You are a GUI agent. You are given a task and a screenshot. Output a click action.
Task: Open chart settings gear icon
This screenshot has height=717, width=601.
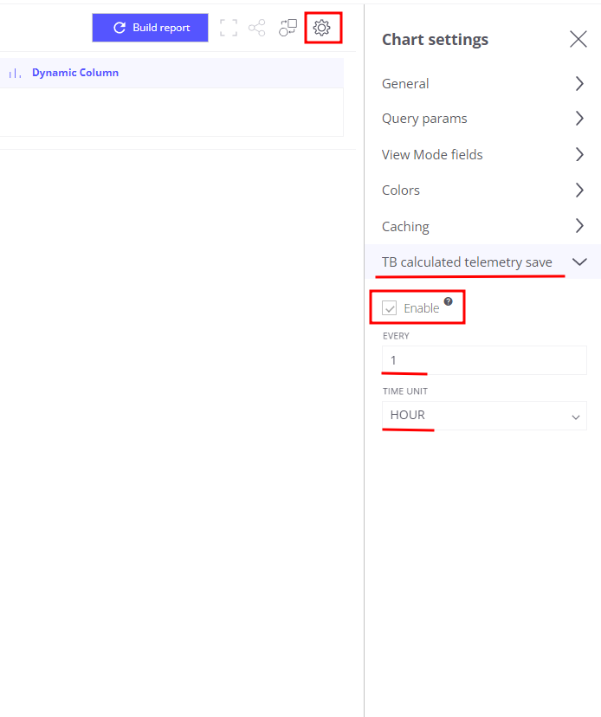tap(321, 28)
